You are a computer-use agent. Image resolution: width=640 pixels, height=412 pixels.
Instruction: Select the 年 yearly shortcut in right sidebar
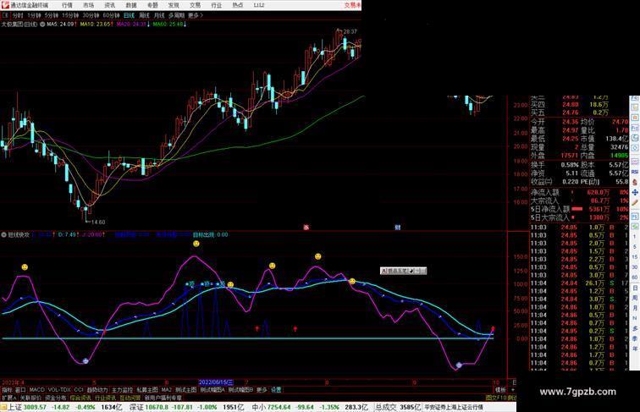tap(635, 349)
